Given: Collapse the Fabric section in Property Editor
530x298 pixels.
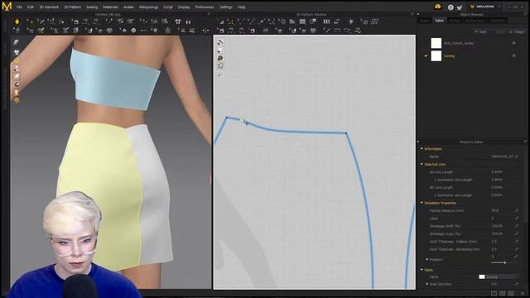Looking at the screenshot, I should (x=422, y=270).
